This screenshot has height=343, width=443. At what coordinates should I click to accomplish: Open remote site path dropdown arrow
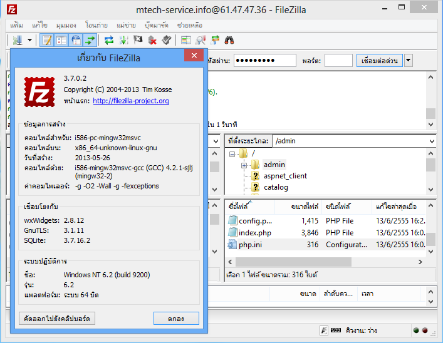click(x=432, y=141)
